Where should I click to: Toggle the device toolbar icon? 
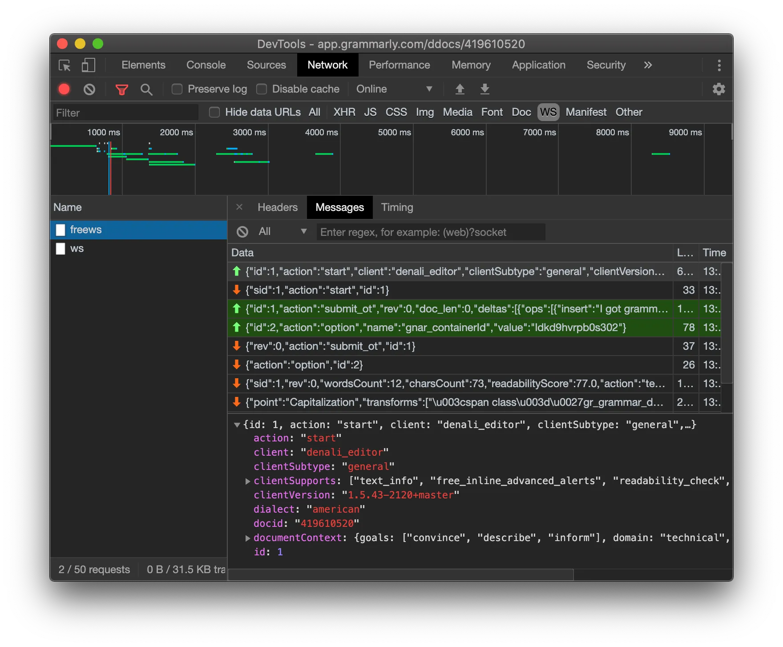(x=89, y=65)
